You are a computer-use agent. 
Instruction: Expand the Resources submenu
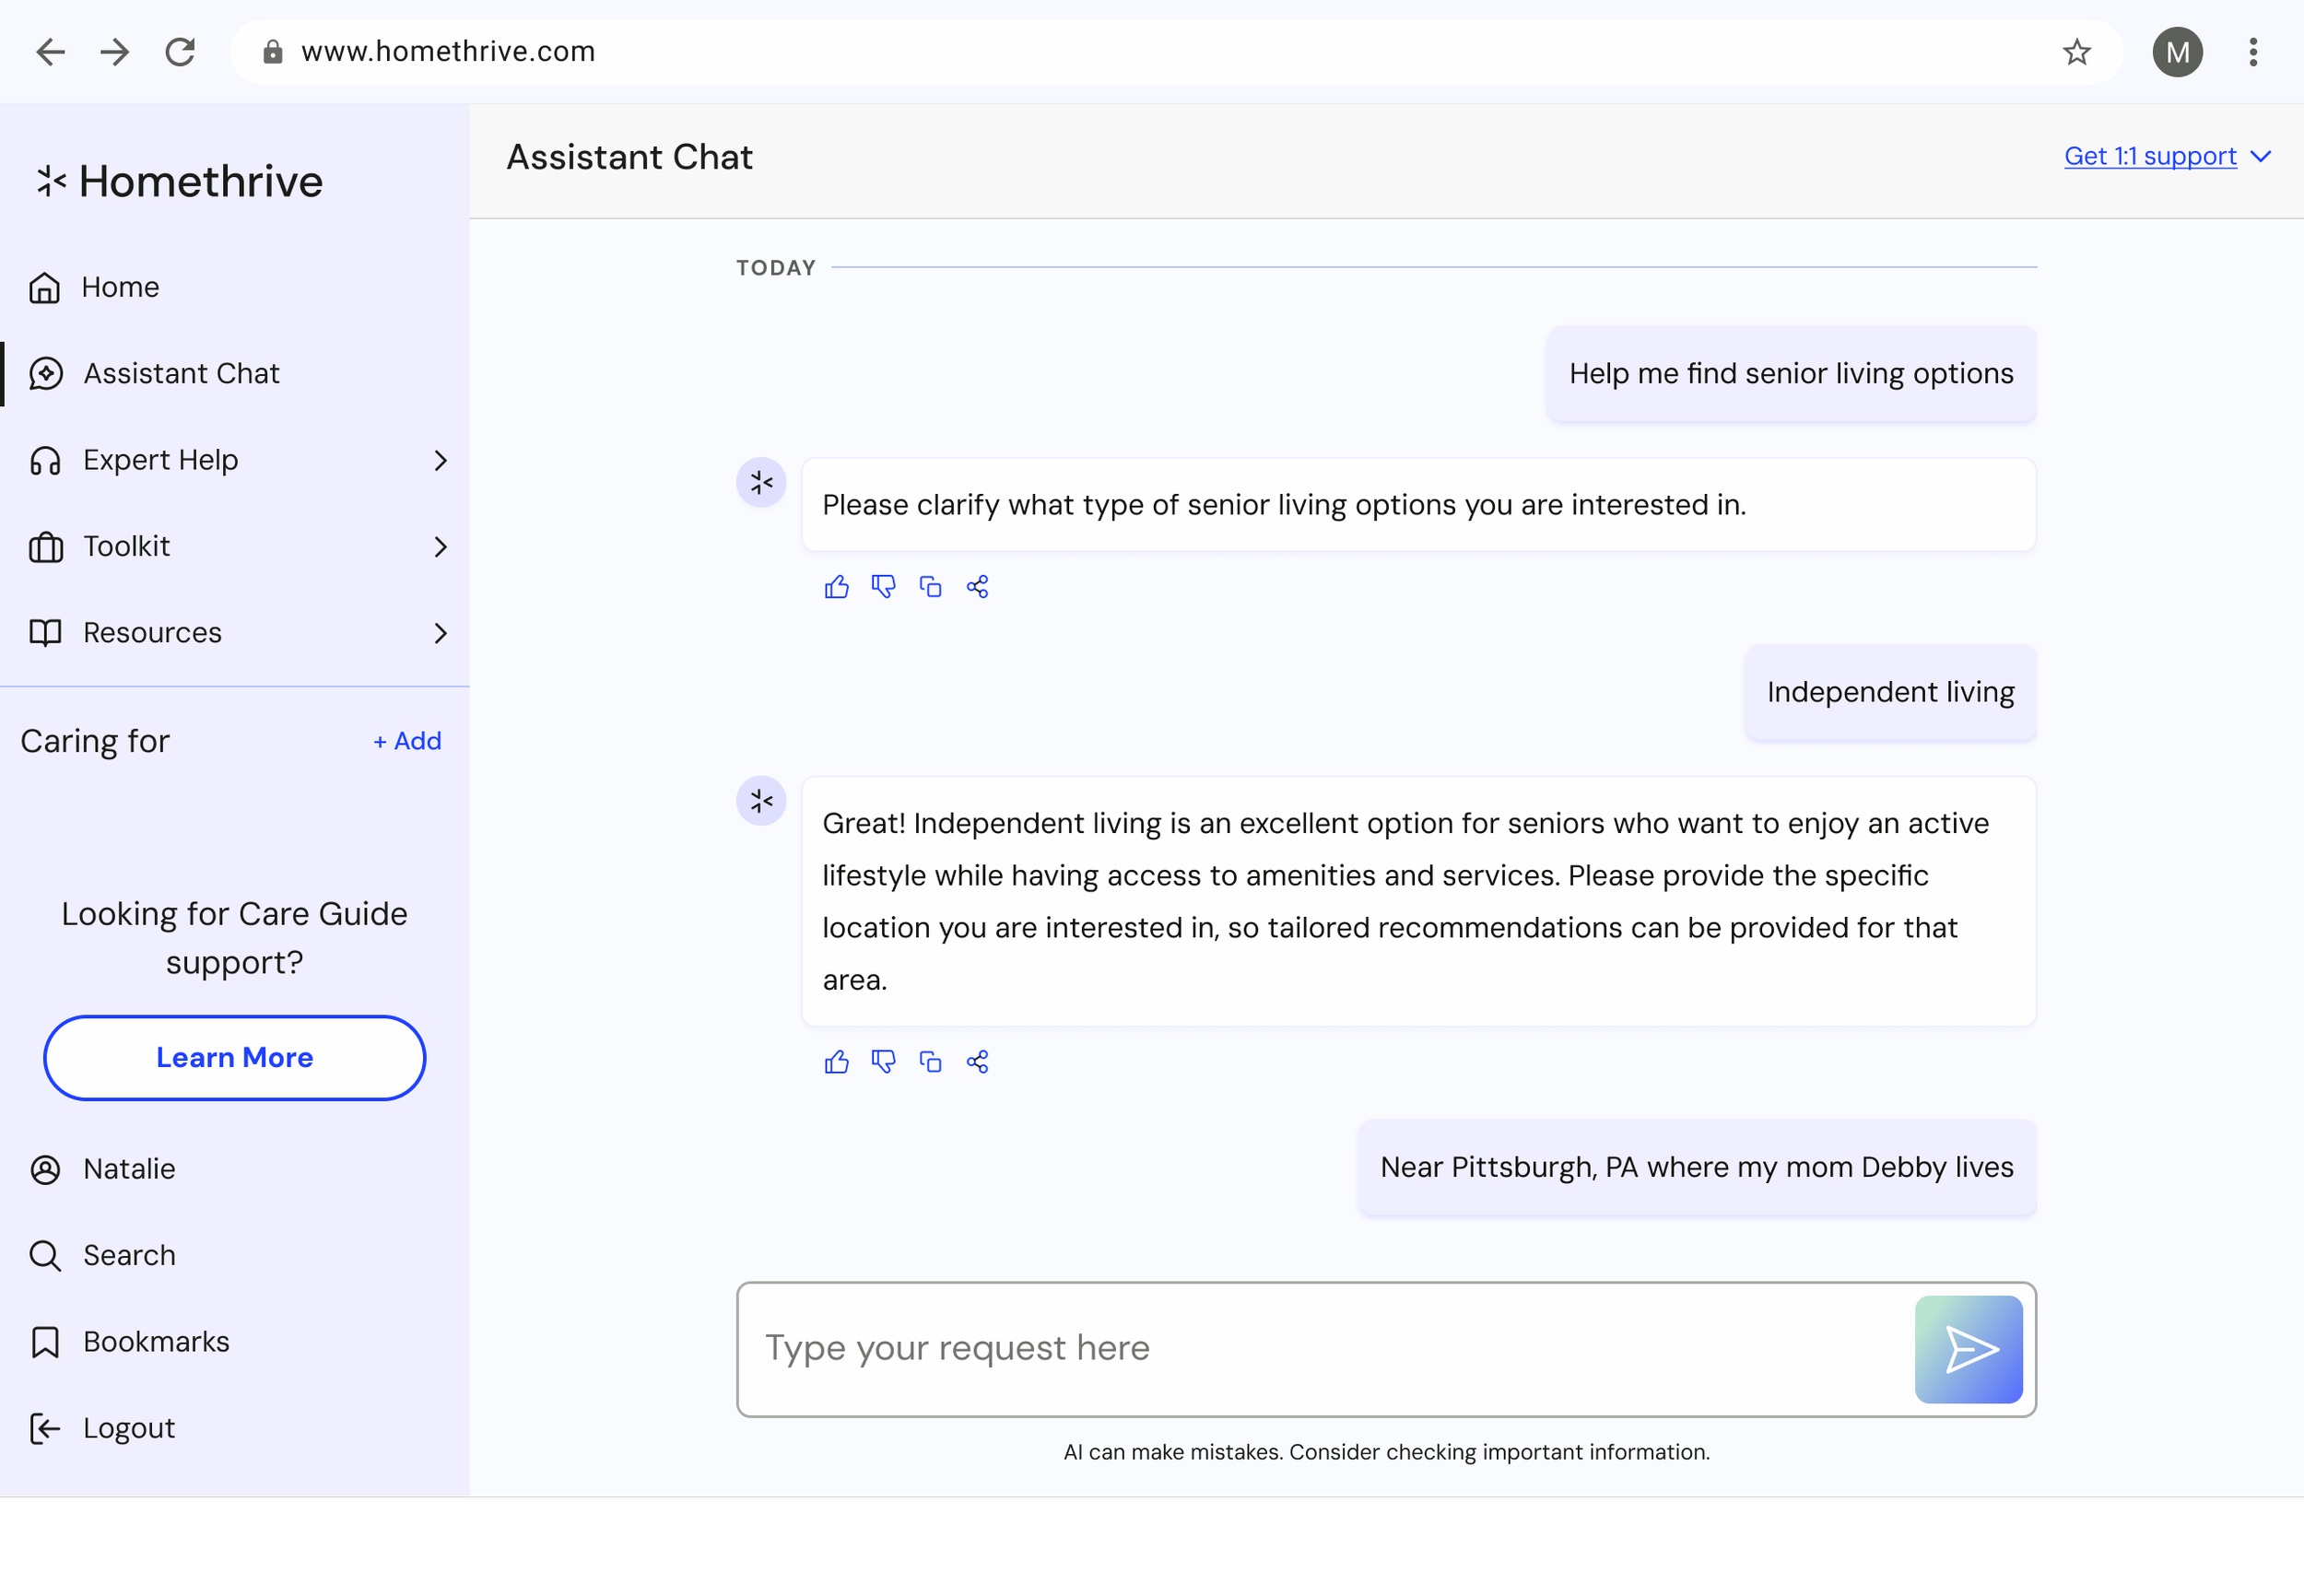440,633
